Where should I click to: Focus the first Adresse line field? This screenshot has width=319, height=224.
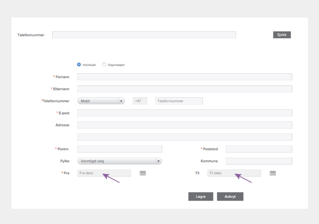click(185, 125)
